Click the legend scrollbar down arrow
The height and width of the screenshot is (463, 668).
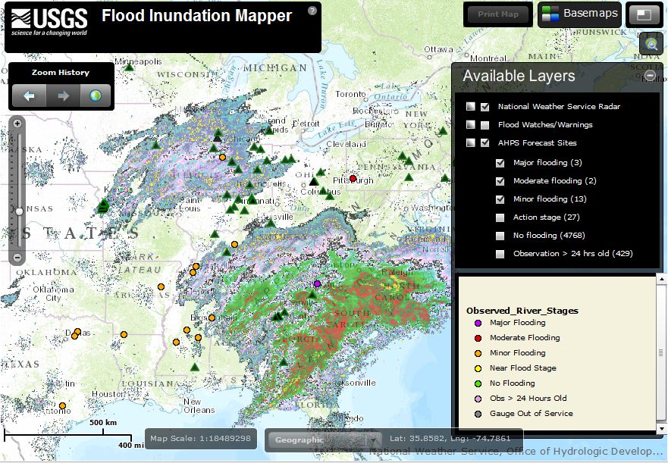(662, 428)
